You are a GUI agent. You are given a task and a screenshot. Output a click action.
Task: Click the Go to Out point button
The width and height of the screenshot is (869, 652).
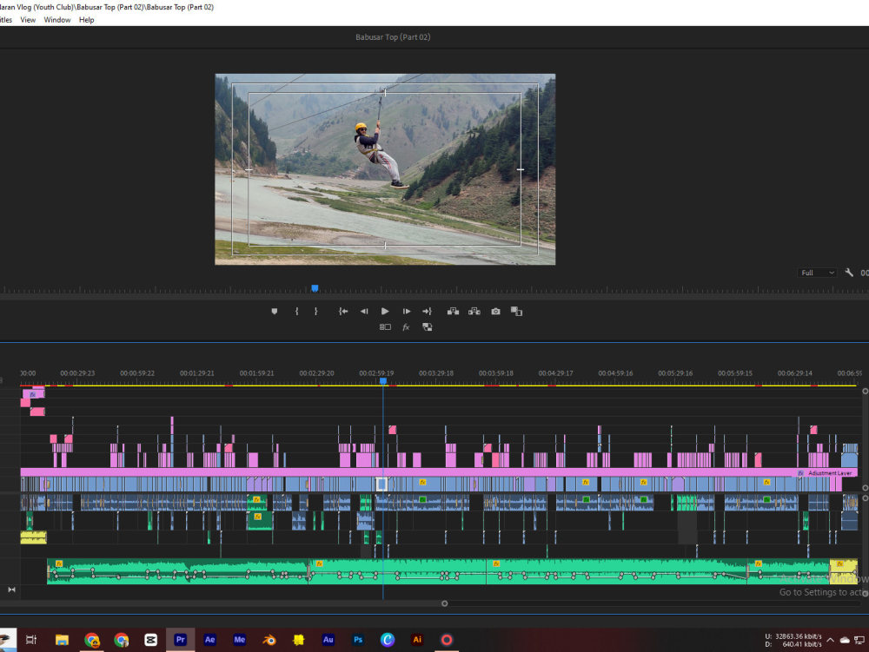[427, 311]
